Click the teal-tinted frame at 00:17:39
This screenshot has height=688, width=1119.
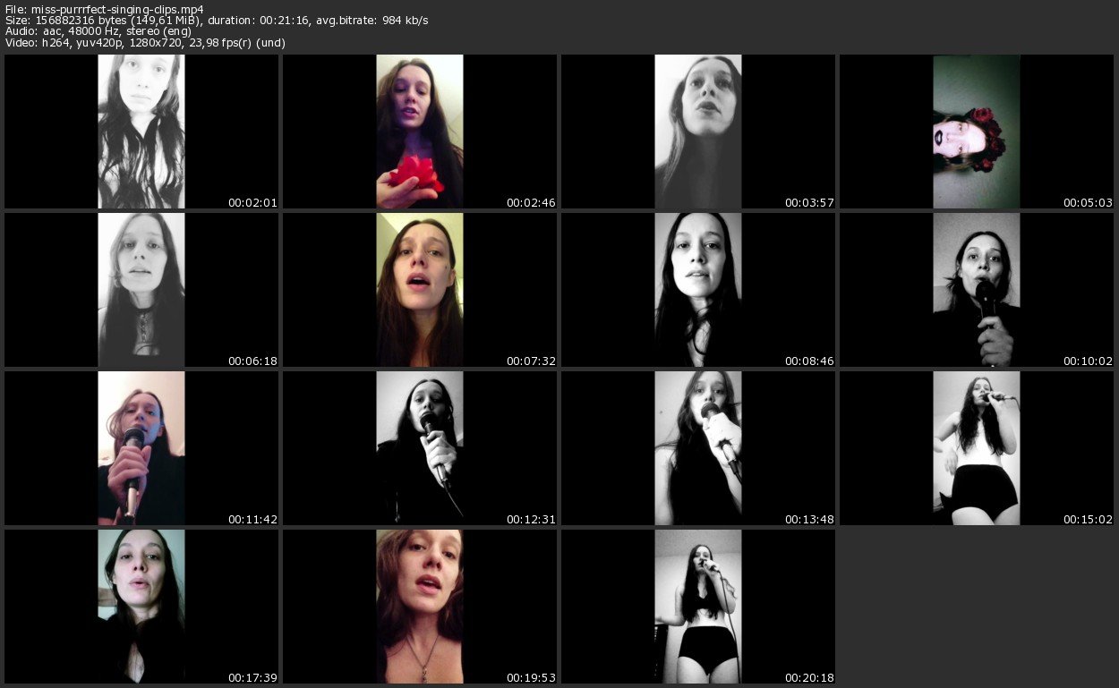(141, 606)
